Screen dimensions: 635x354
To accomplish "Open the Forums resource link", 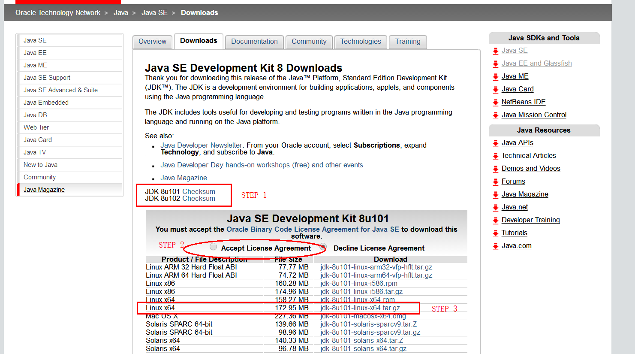I will tap(513, 182).
